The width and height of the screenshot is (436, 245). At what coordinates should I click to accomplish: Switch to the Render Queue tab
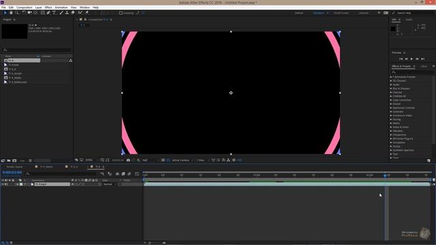pos(14,167)
